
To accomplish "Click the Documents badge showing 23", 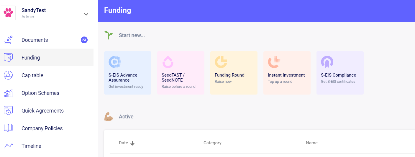I will (84, 40).
